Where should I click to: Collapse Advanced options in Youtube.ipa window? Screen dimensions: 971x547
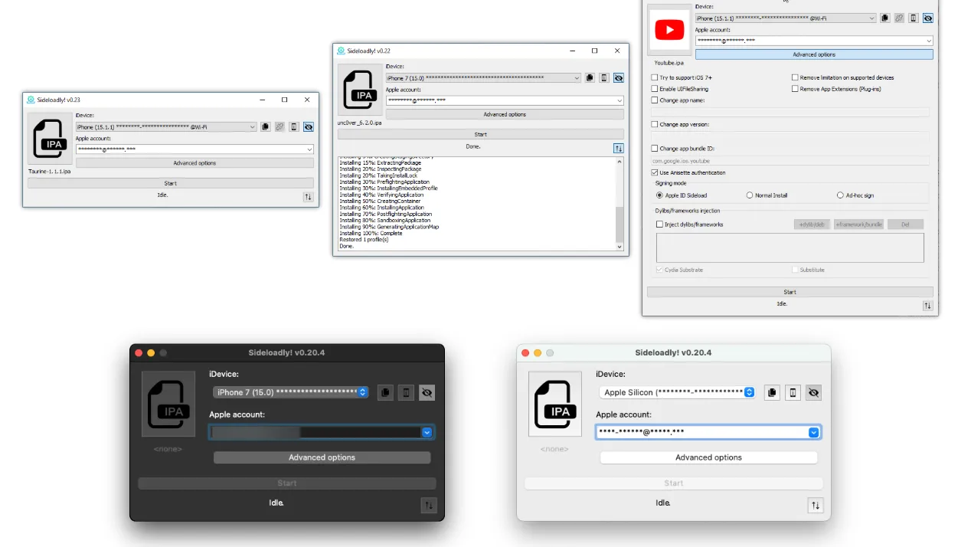pyautogui.click(x=814, y=54)
